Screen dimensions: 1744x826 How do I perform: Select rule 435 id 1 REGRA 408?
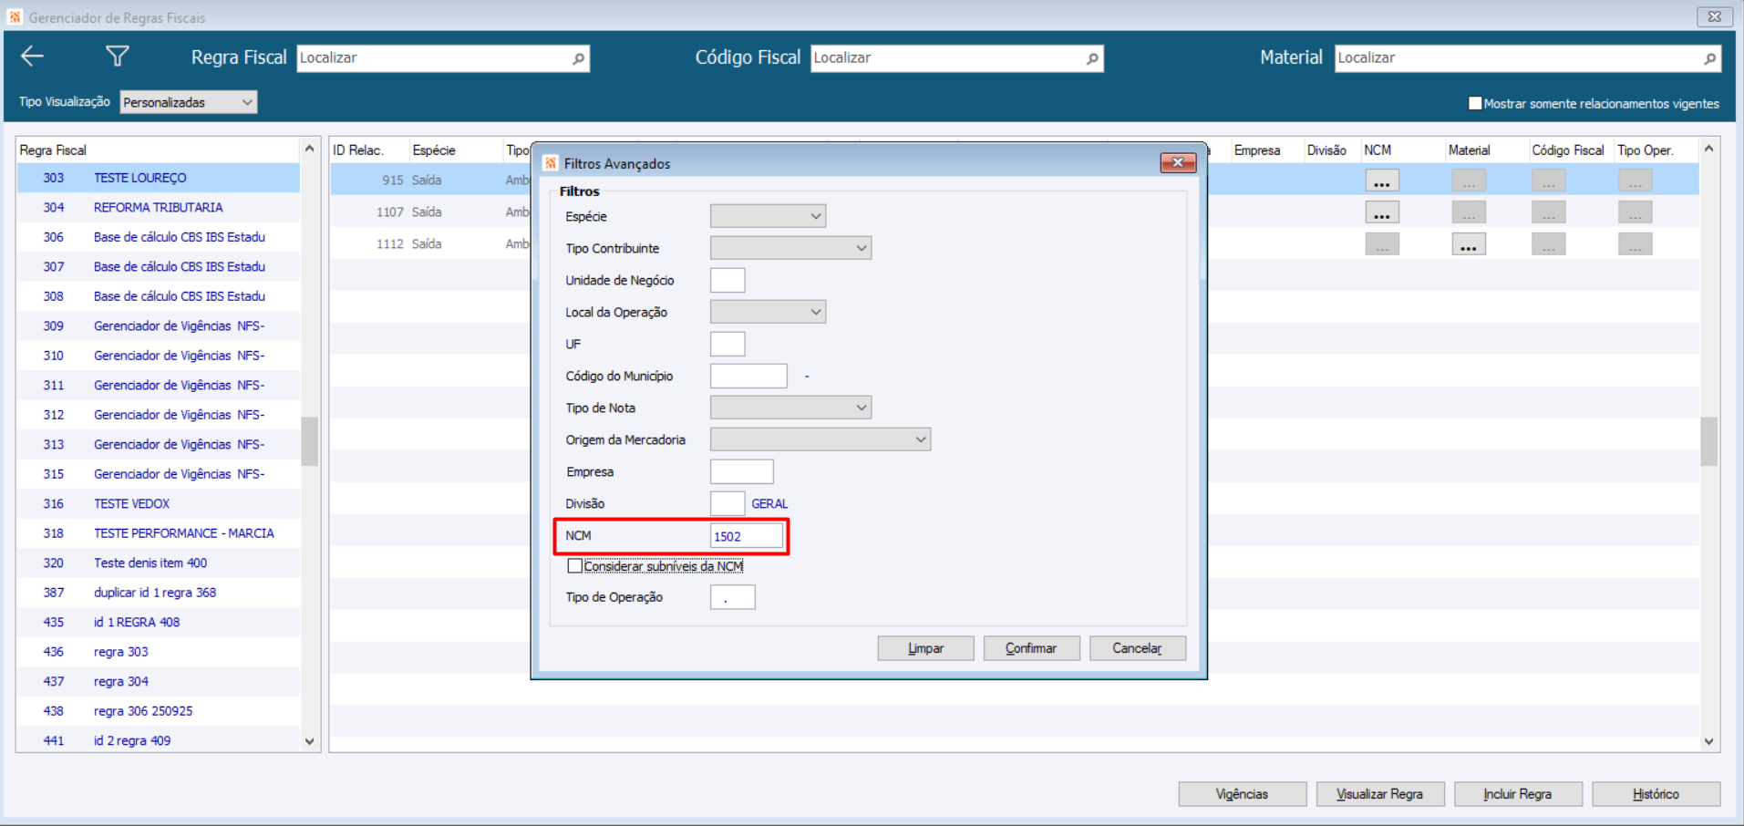(x=159, y=623)
